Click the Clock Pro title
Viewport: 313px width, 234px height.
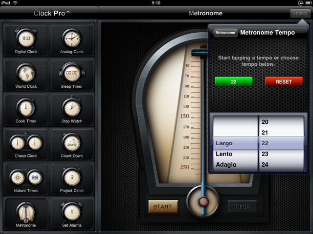[x=52, y=13]
